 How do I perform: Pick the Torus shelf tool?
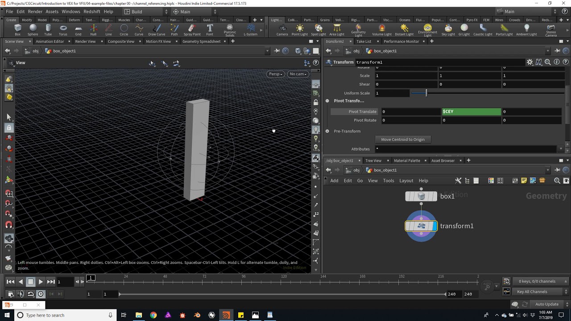(x=63, y=30)
